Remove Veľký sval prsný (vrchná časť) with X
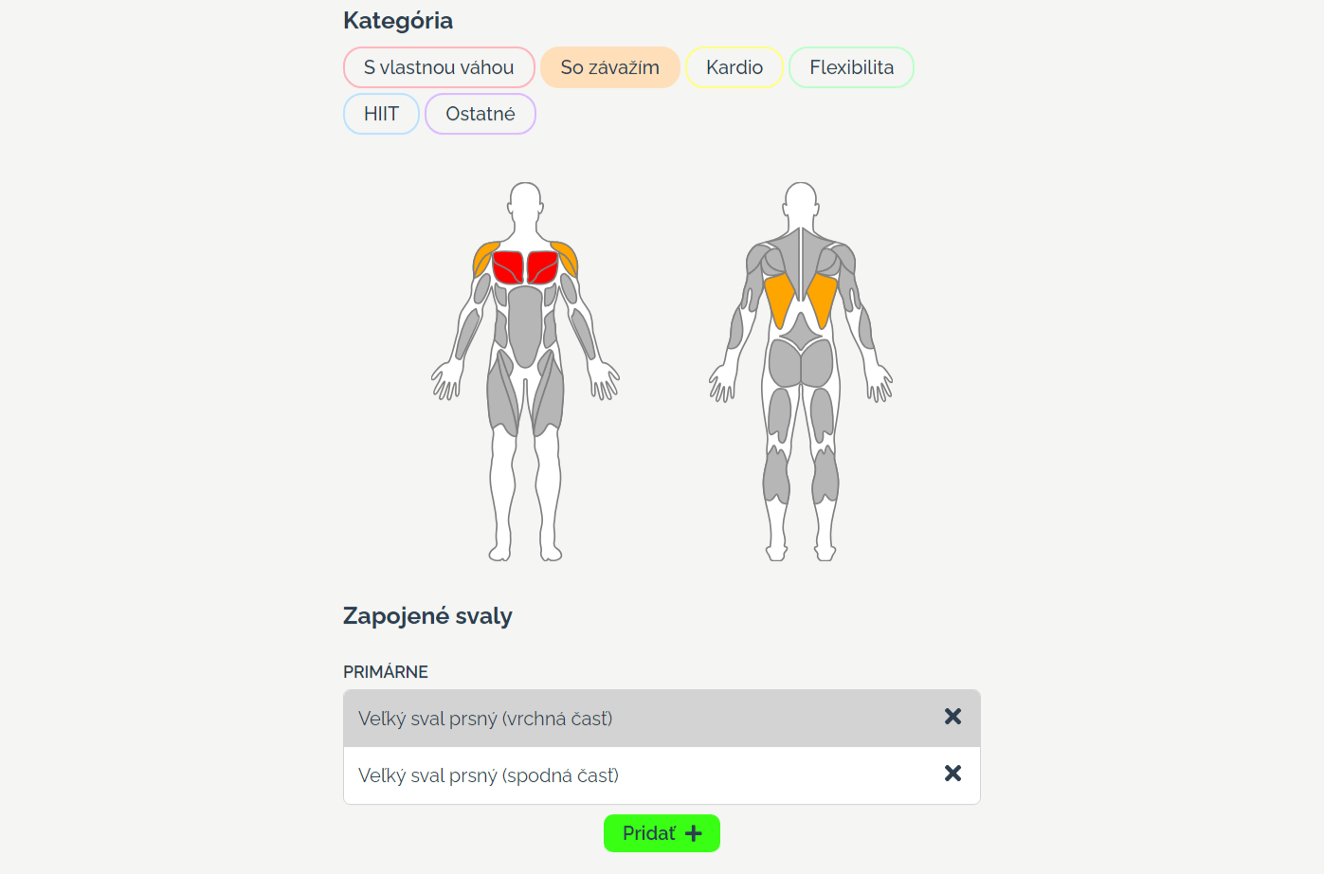 pos(952,717)
